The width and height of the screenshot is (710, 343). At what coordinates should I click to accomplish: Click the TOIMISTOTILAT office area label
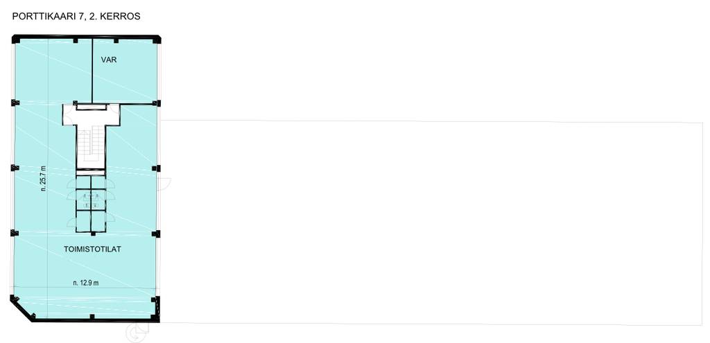click(92, 249)
